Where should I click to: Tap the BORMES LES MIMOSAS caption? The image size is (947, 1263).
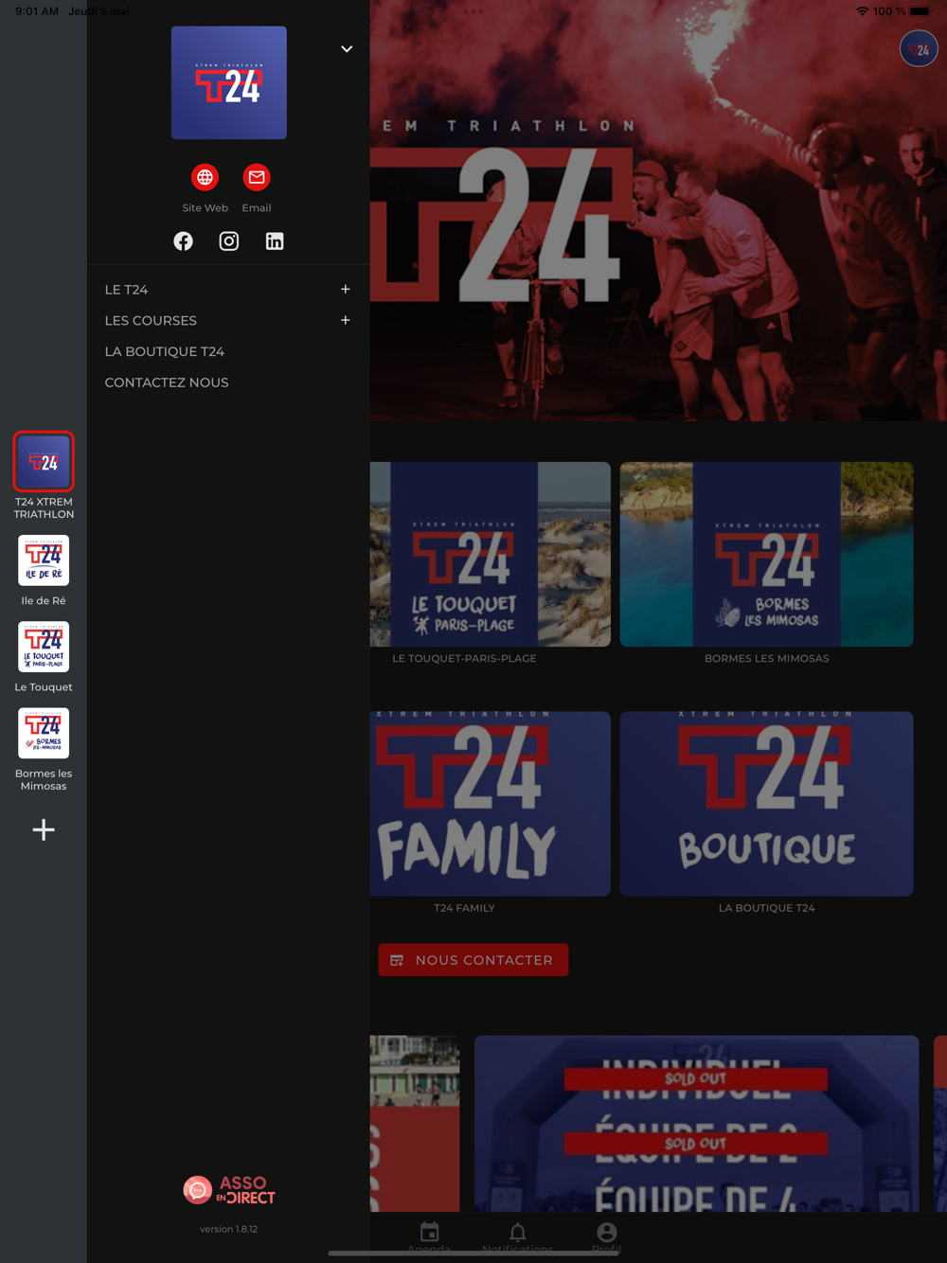tap(767, 659)
